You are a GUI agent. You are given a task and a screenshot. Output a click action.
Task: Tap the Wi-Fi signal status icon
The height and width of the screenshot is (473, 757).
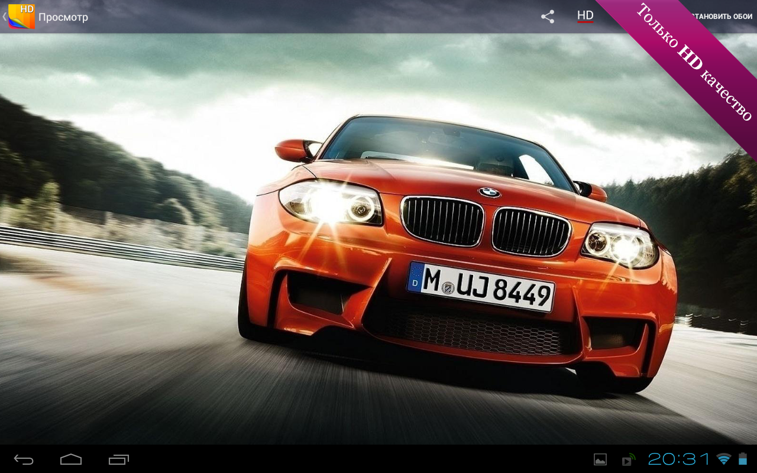click(x=723, y=459)
